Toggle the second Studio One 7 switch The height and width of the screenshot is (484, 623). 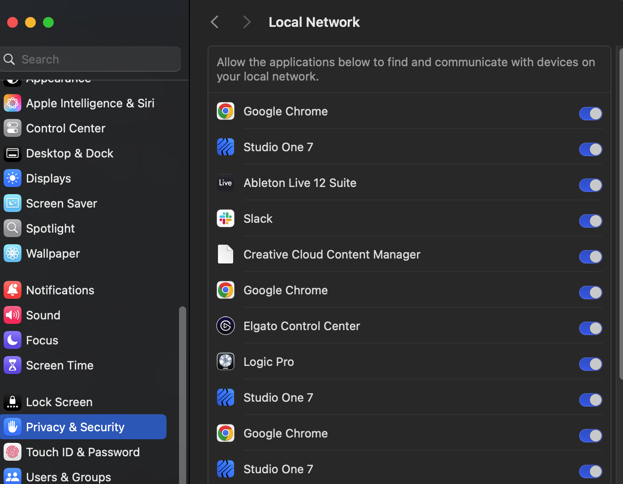pos(591,400)
